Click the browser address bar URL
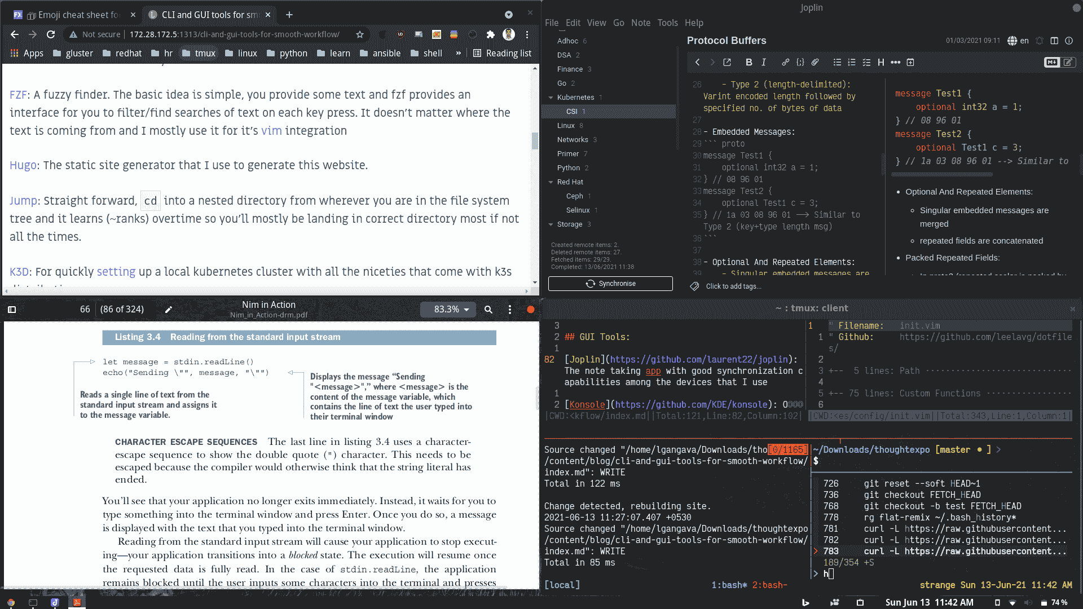The image size is (1083, 609). click(x=234, y=34)
